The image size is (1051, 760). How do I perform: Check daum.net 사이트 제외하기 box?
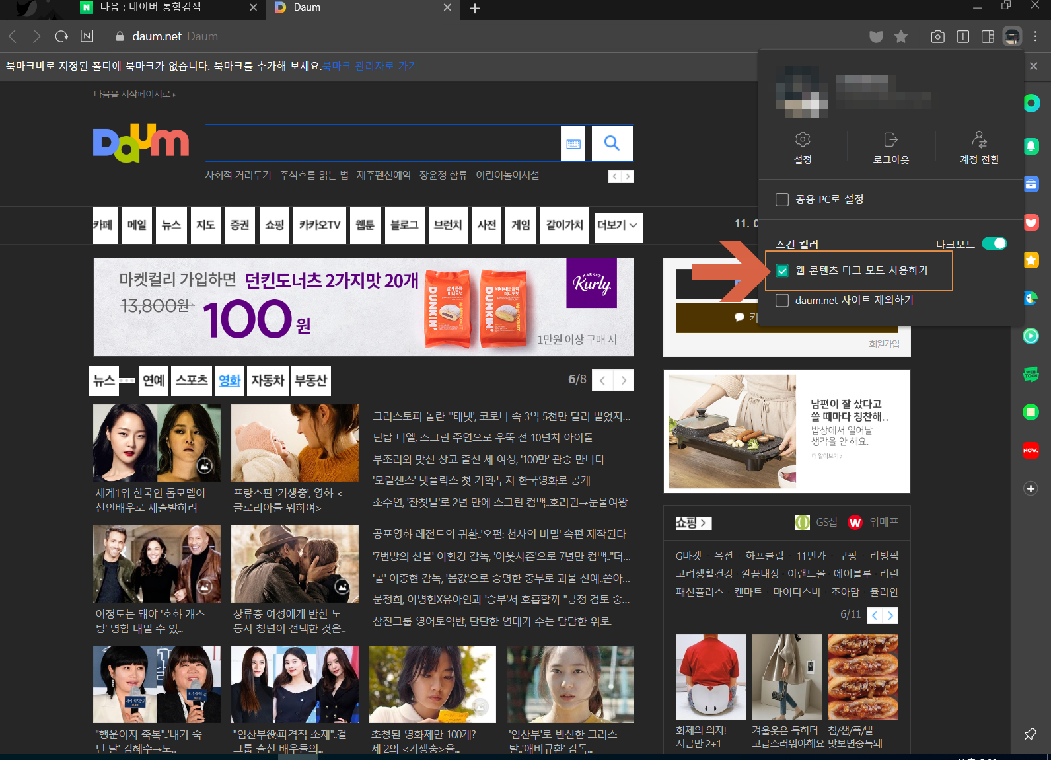point(782,301)
